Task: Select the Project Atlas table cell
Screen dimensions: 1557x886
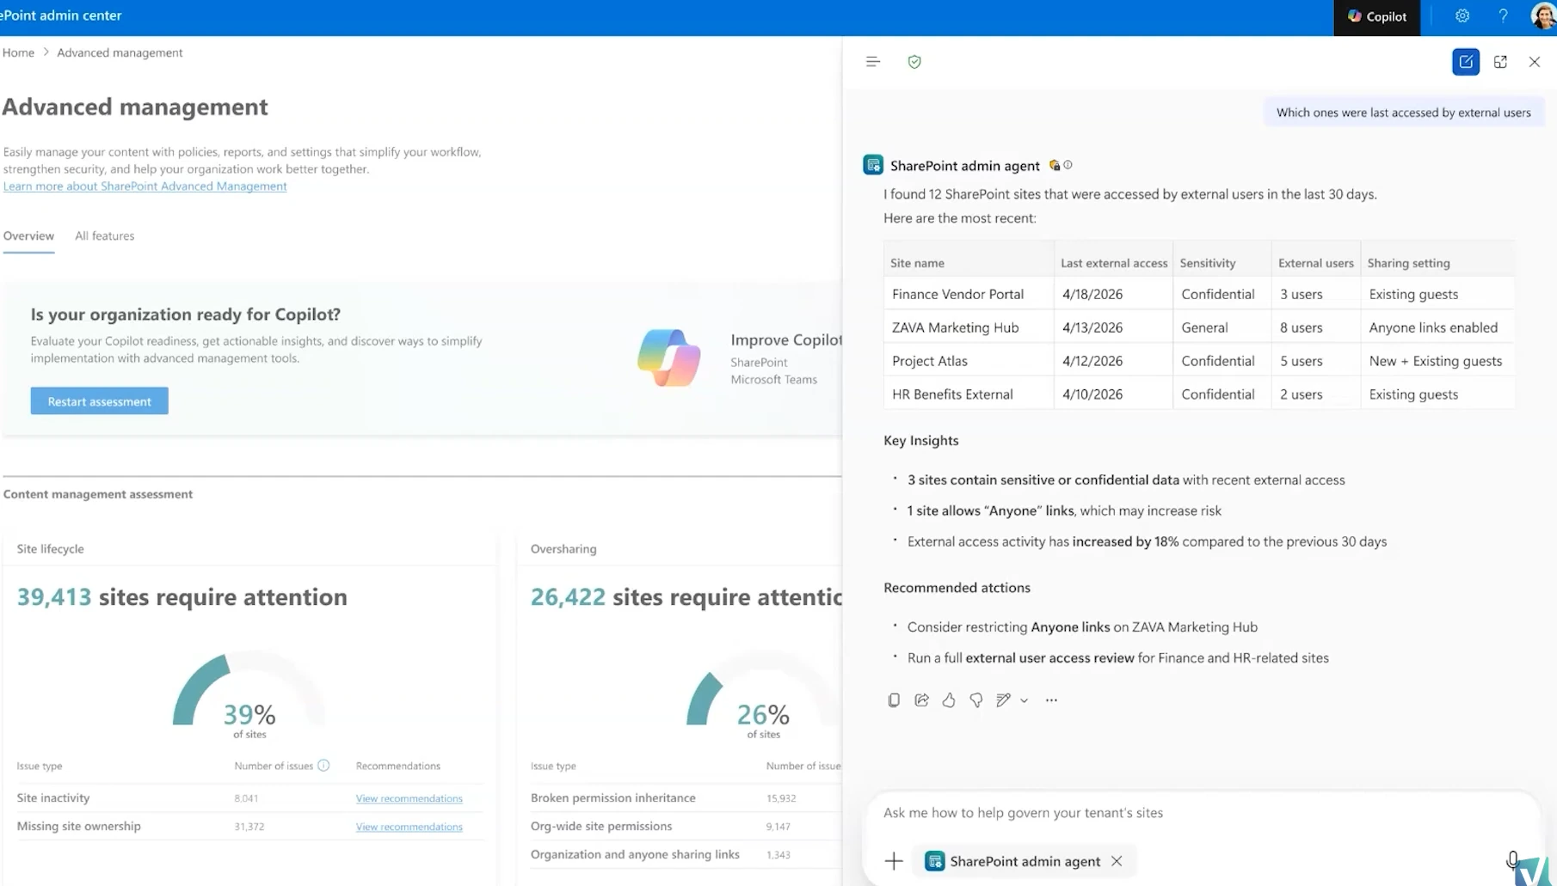Action: pos(969,361)
